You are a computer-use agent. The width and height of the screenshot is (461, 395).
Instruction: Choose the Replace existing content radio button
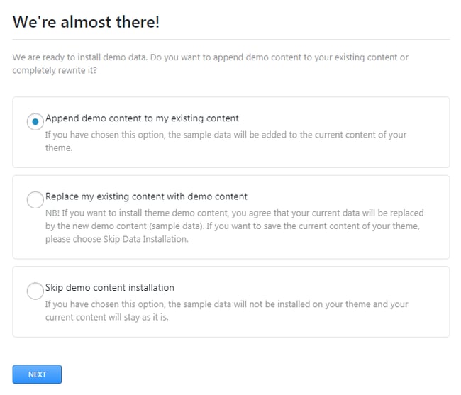tap(35, 200)
